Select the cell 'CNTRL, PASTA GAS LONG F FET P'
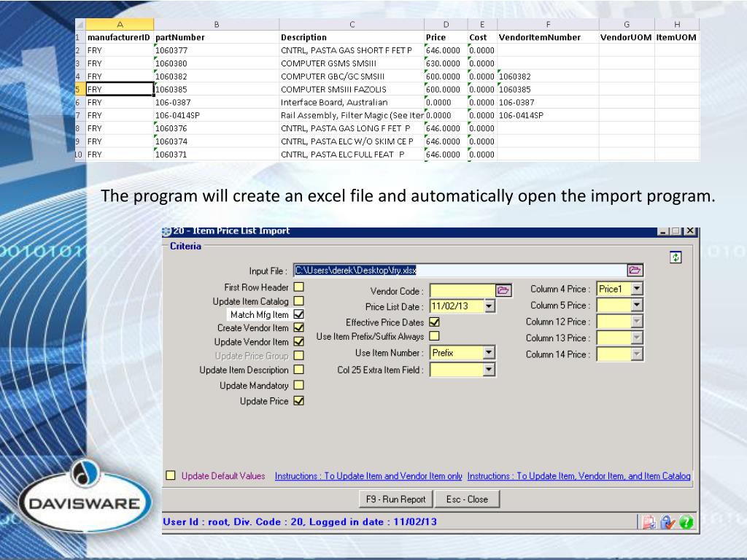This screenshot has width=747, height=560. 352,128
